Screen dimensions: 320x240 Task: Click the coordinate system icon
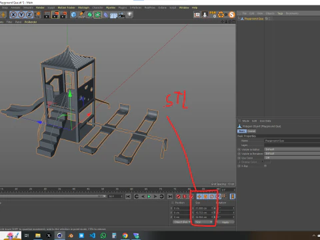click(37, 15)
